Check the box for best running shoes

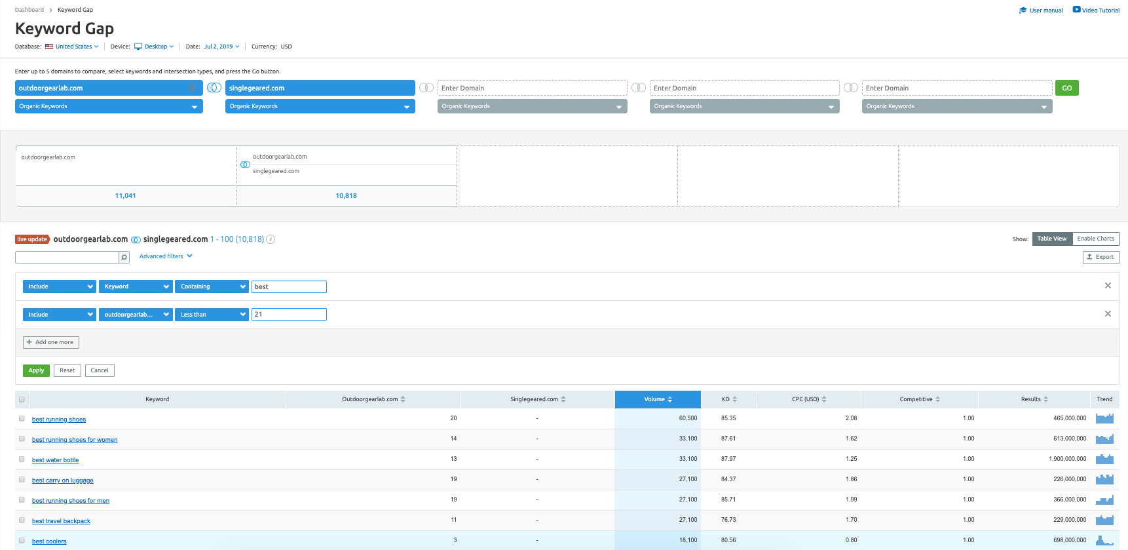point(22,418)
